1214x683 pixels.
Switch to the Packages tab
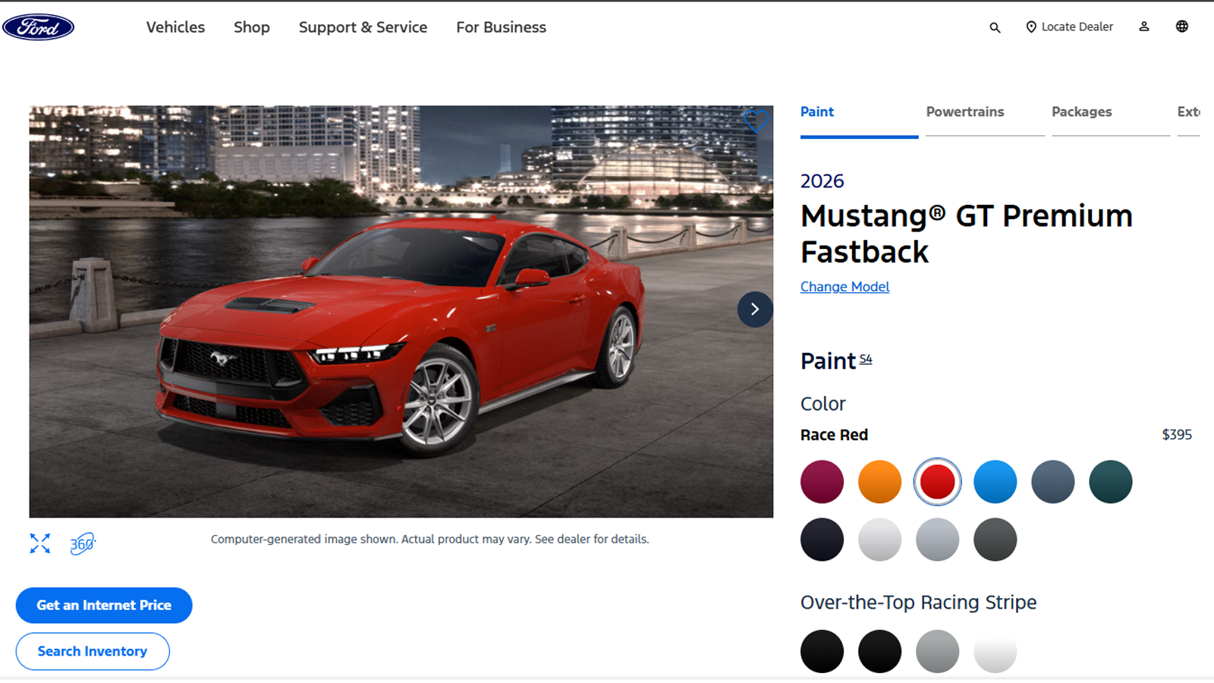tap(1081, 112)
